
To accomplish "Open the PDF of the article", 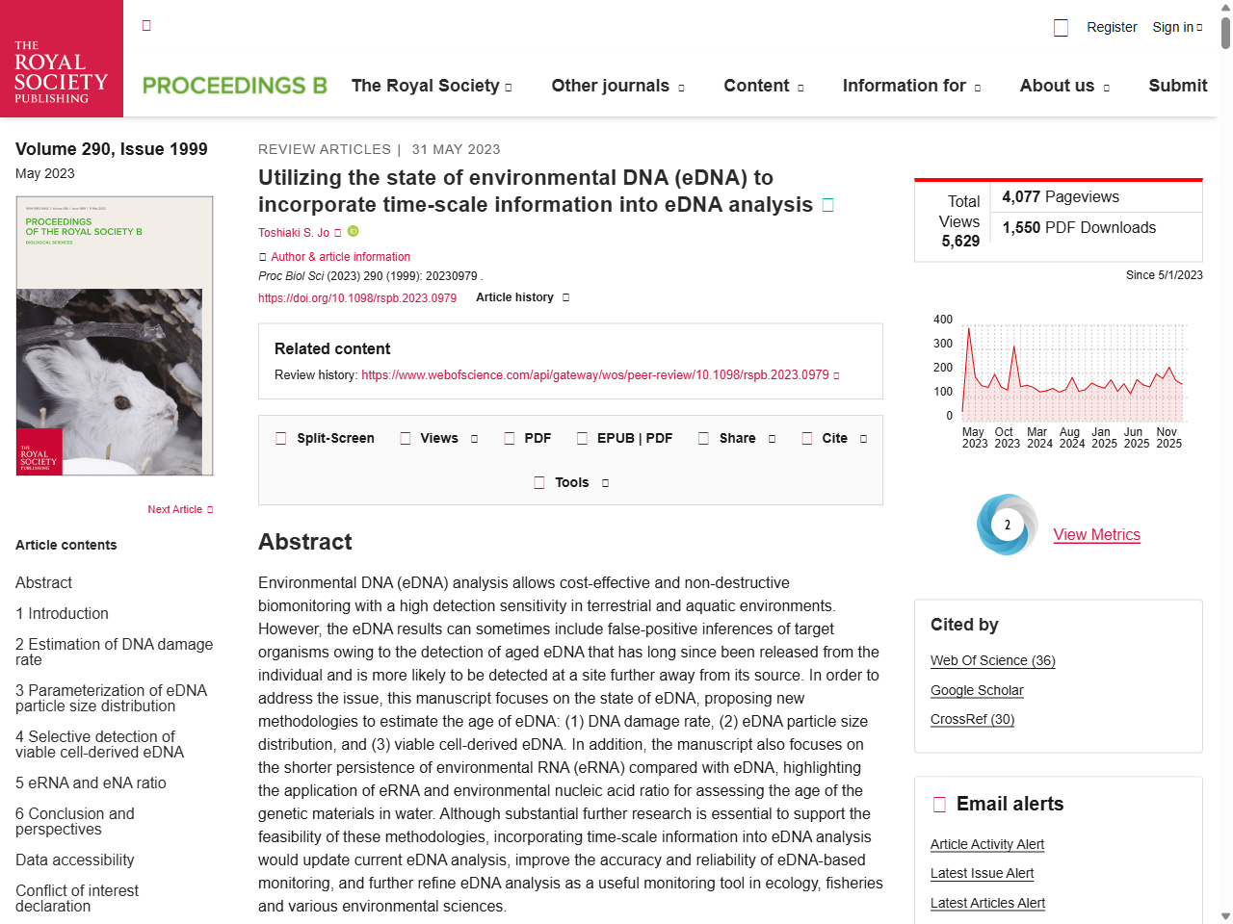I will point(509,438).
